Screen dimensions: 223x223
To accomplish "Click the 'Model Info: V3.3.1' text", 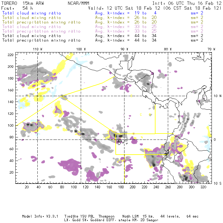I will tap(40, 216).
